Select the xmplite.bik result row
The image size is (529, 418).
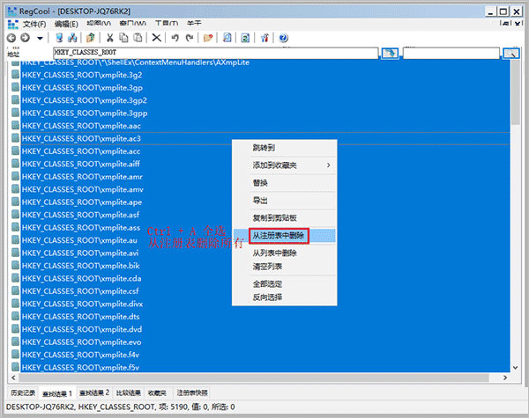(265, 266)
